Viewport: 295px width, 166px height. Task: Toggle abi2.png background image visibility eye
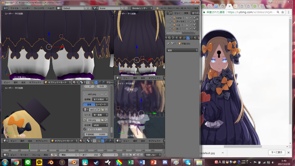pyautogui.click(x=102, y=94)
